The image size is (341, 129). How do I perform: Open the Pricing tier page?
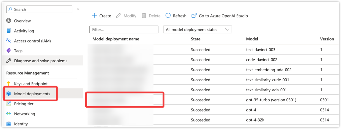pos(24,104)
